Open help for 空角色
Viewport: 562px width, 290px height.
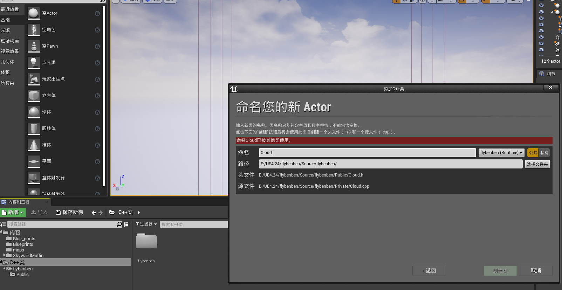[97, 30]
